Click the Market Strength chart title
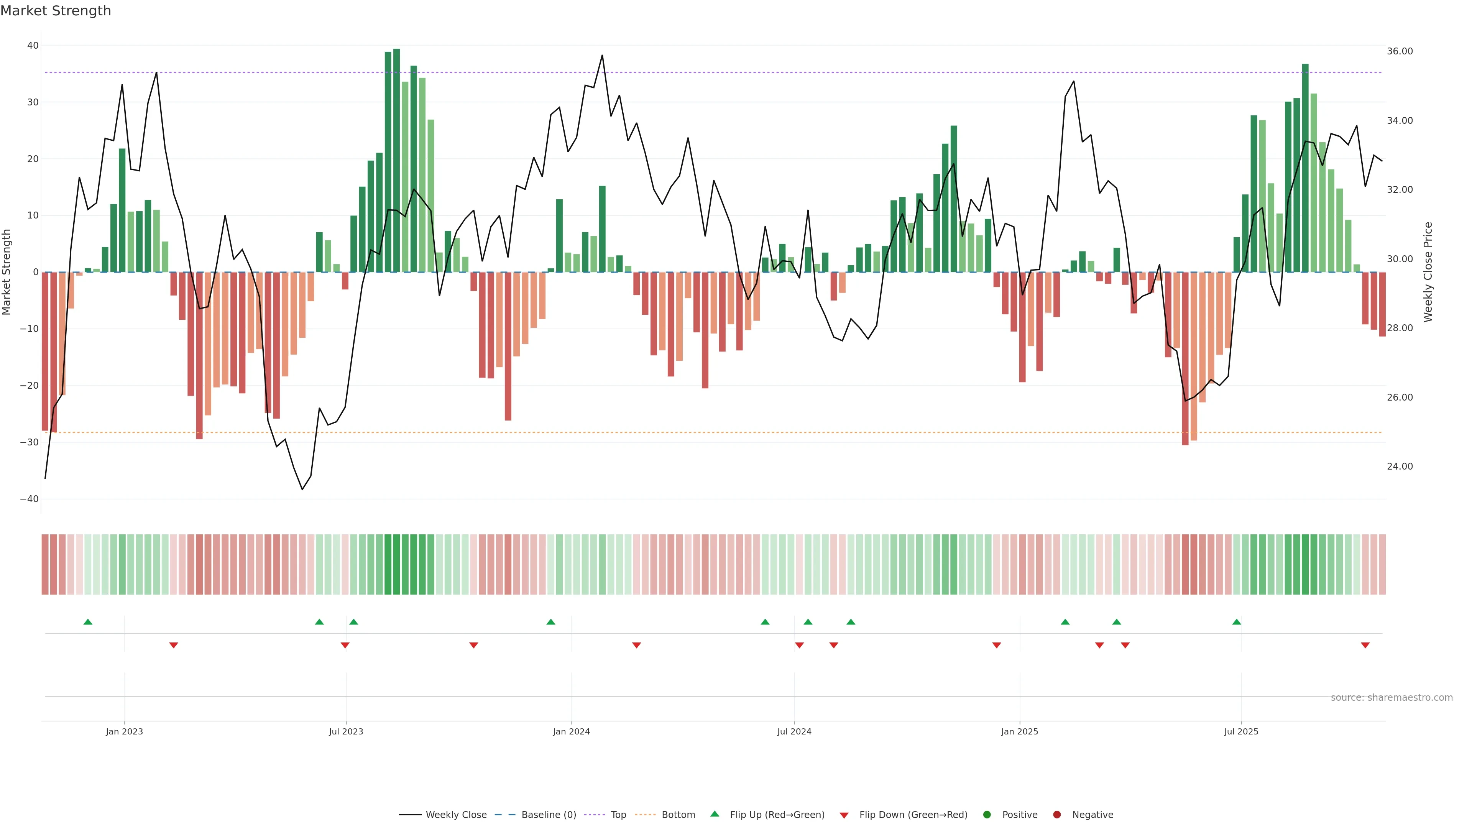The image size is (1472, 828). pos(56,11)
